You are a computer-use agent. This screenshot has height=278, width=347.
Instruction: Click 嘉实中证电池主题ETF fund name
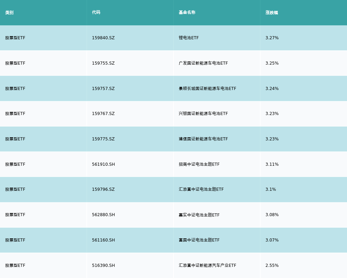coord(199,215)
